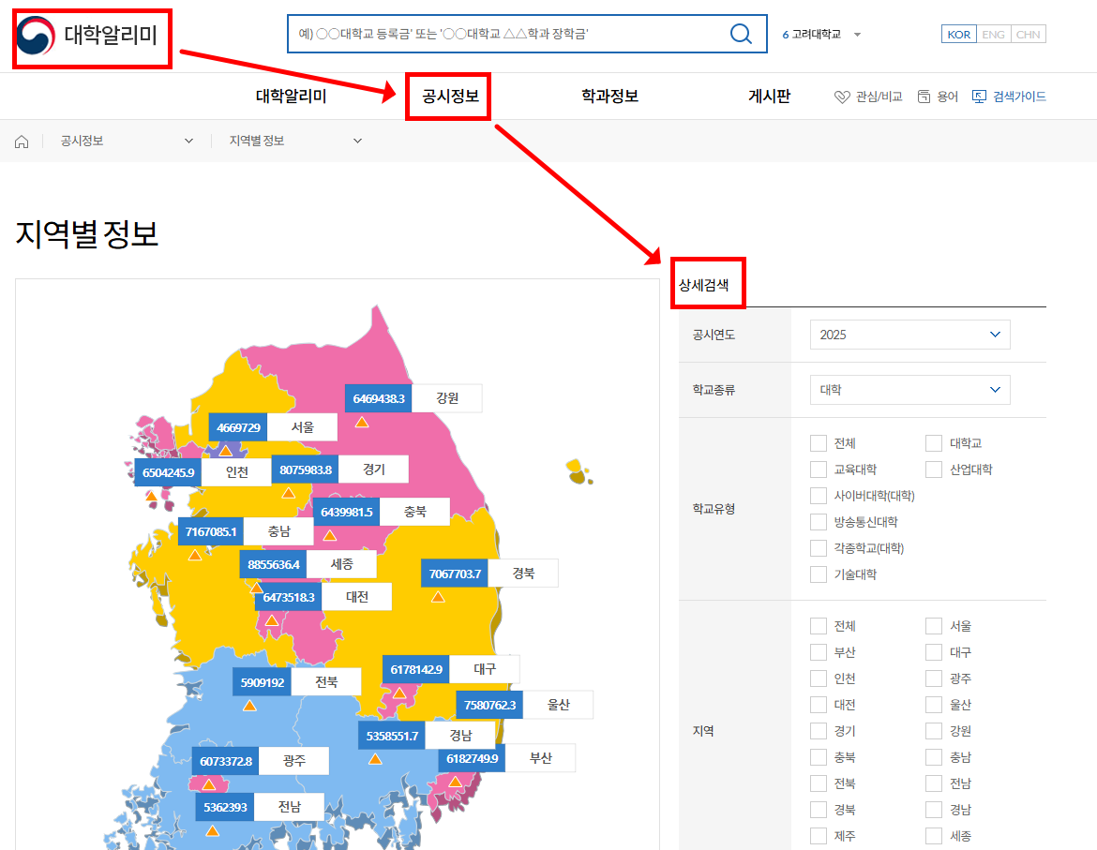The width and height of the screenshot is (1097, 850).
Task: Expand the 고려대학교 popular search dropdown
Action: [x=857, y=35]
